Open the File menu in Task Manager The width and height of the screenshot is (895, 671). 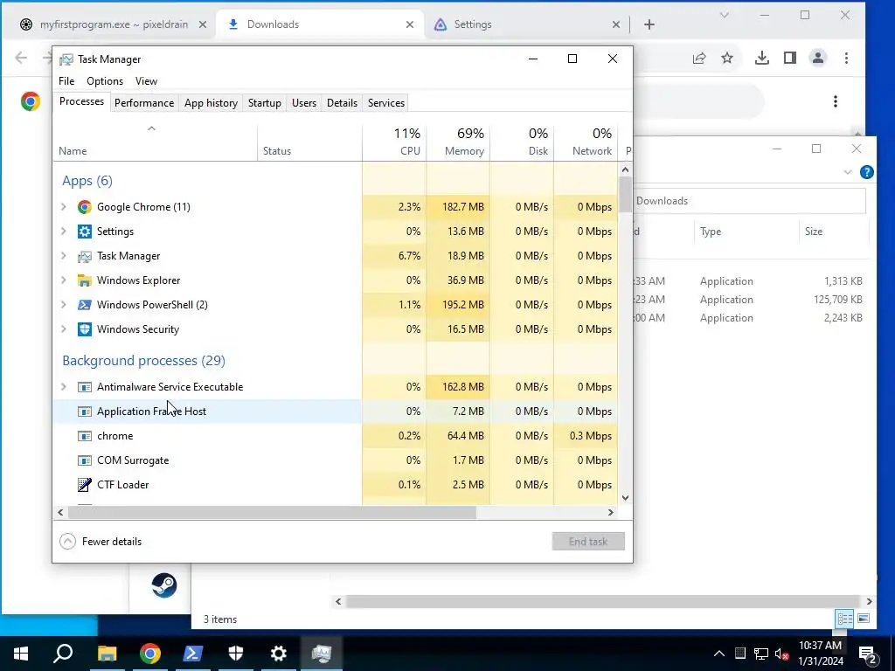(66, 81)
